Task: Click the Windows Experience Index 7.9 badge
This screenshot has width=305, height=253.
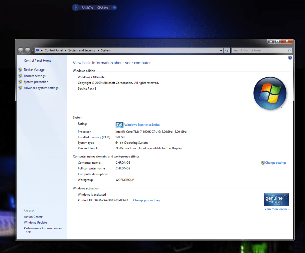Action: tap(119, 125)
